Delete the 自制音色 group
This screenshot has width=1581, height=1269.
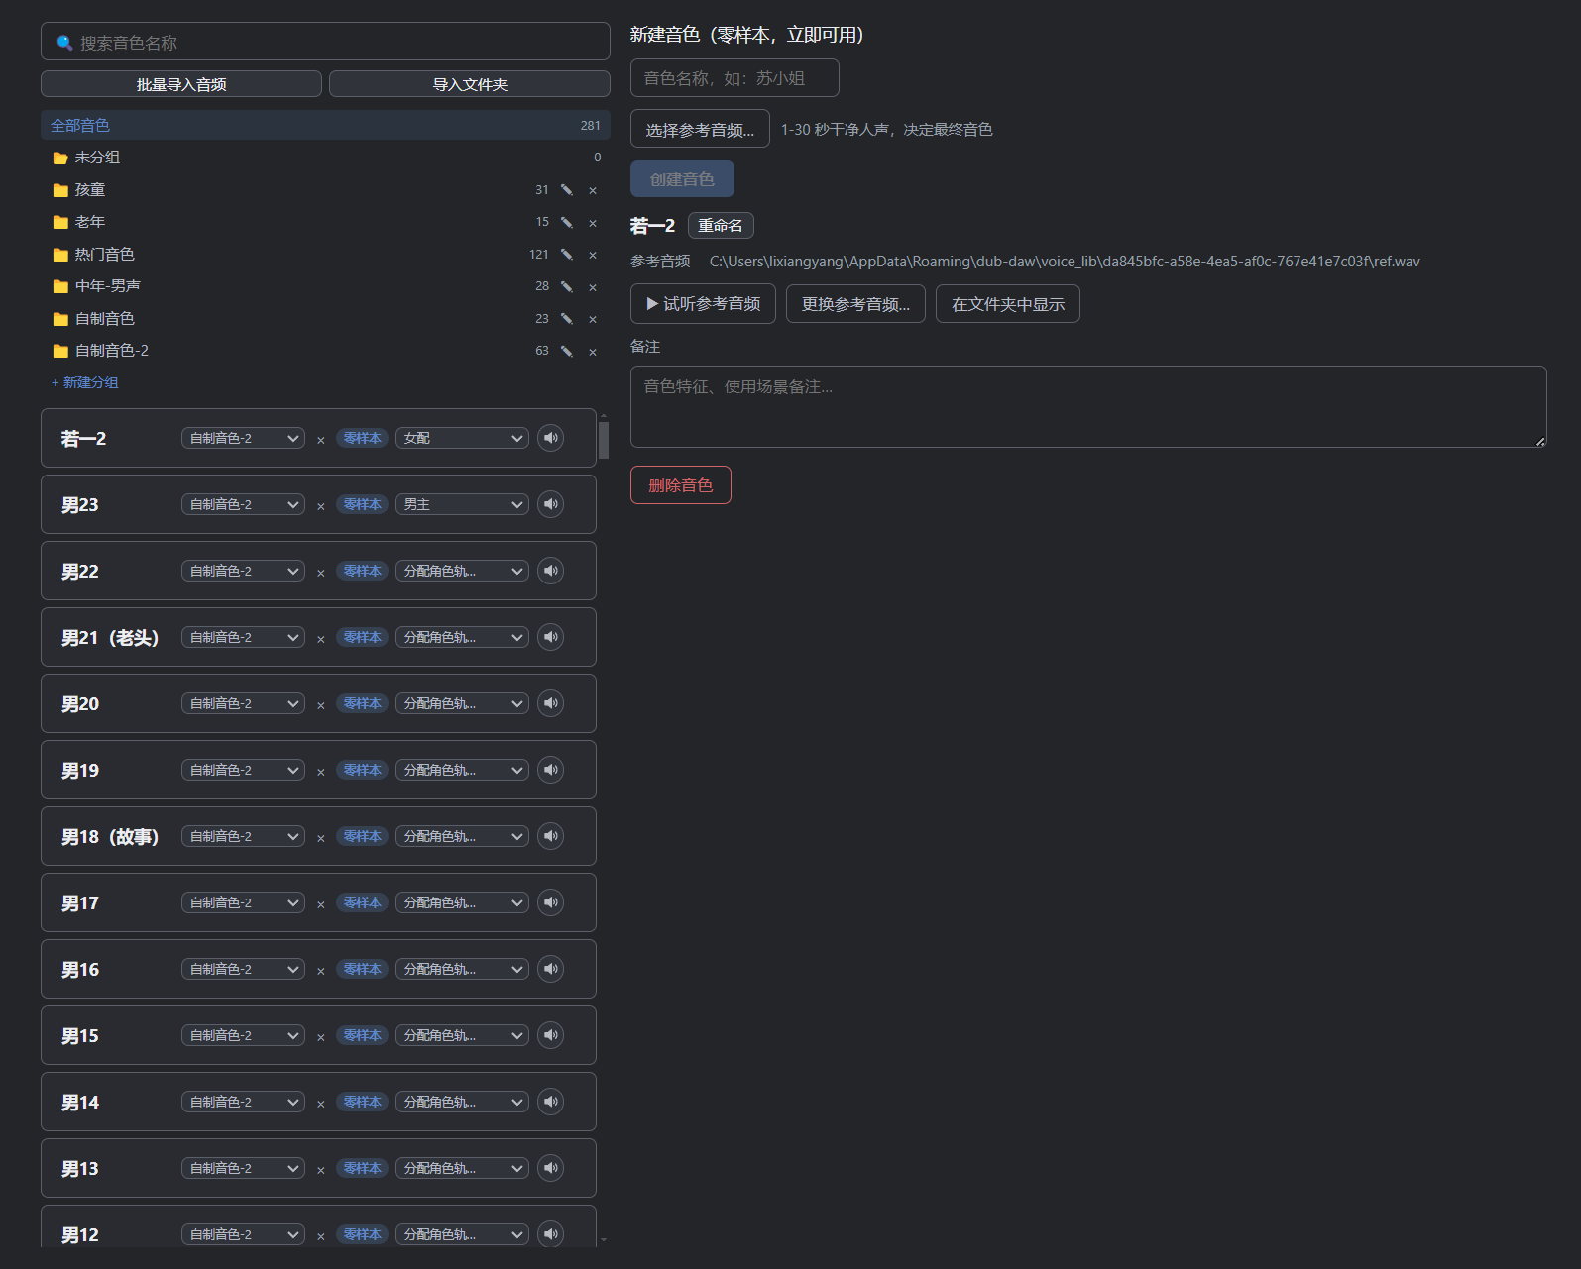(593, 319)
